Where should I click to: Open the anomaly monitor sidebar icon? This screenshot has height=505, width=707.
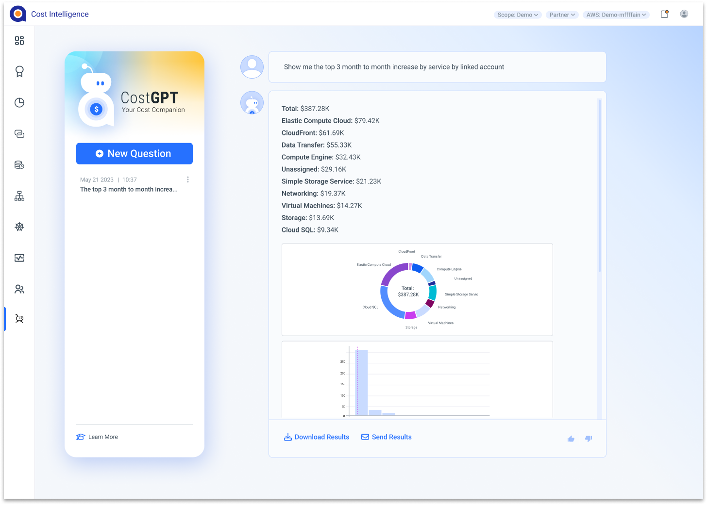[19, 258]
